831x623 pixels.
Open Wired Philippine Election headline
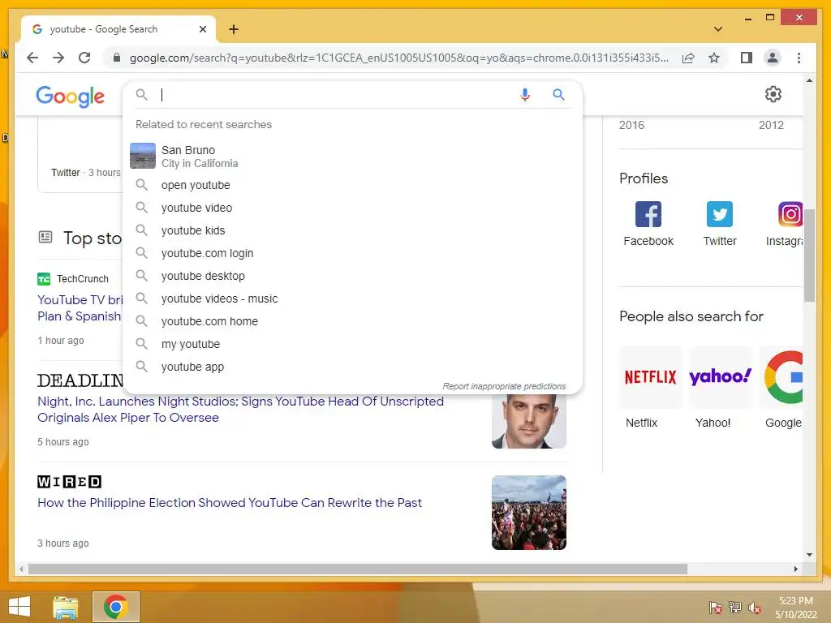pos(230,503)
